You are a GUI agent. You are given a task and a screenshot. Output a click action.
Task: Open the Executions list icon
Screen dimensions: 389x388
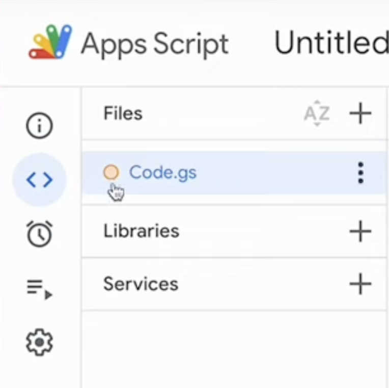[40, 289]
